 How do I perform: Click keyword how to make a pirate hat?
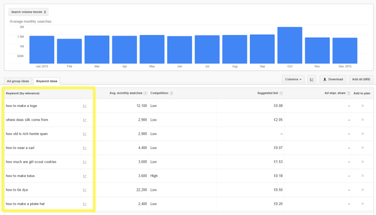tap(25, 204)
